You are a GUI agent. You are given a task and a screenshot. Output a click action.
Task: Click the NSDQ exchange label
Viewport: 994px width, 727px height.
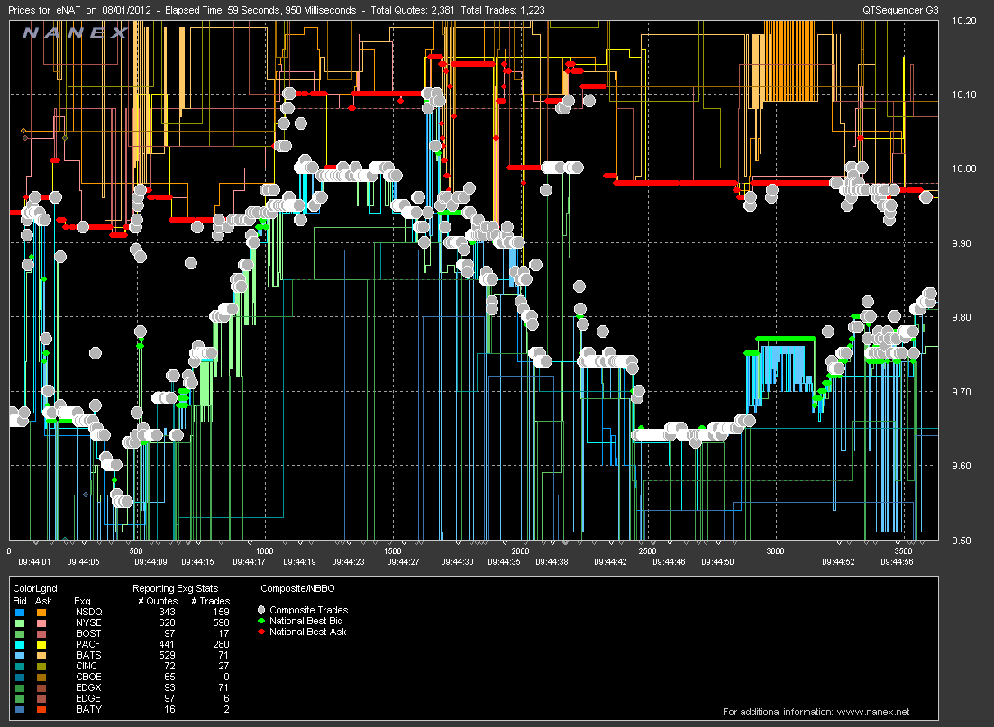tap(88, 613)
